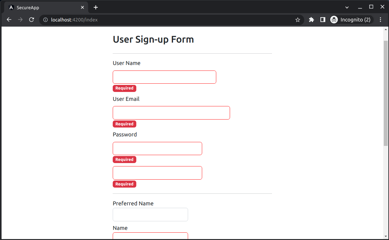Click the first Password field
This screenshot has height=240, width=389.
(157, 148)
